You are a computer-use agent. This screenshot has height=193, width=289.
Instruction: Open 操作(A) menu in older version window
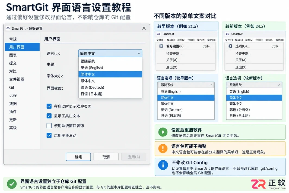click(201, 40)
